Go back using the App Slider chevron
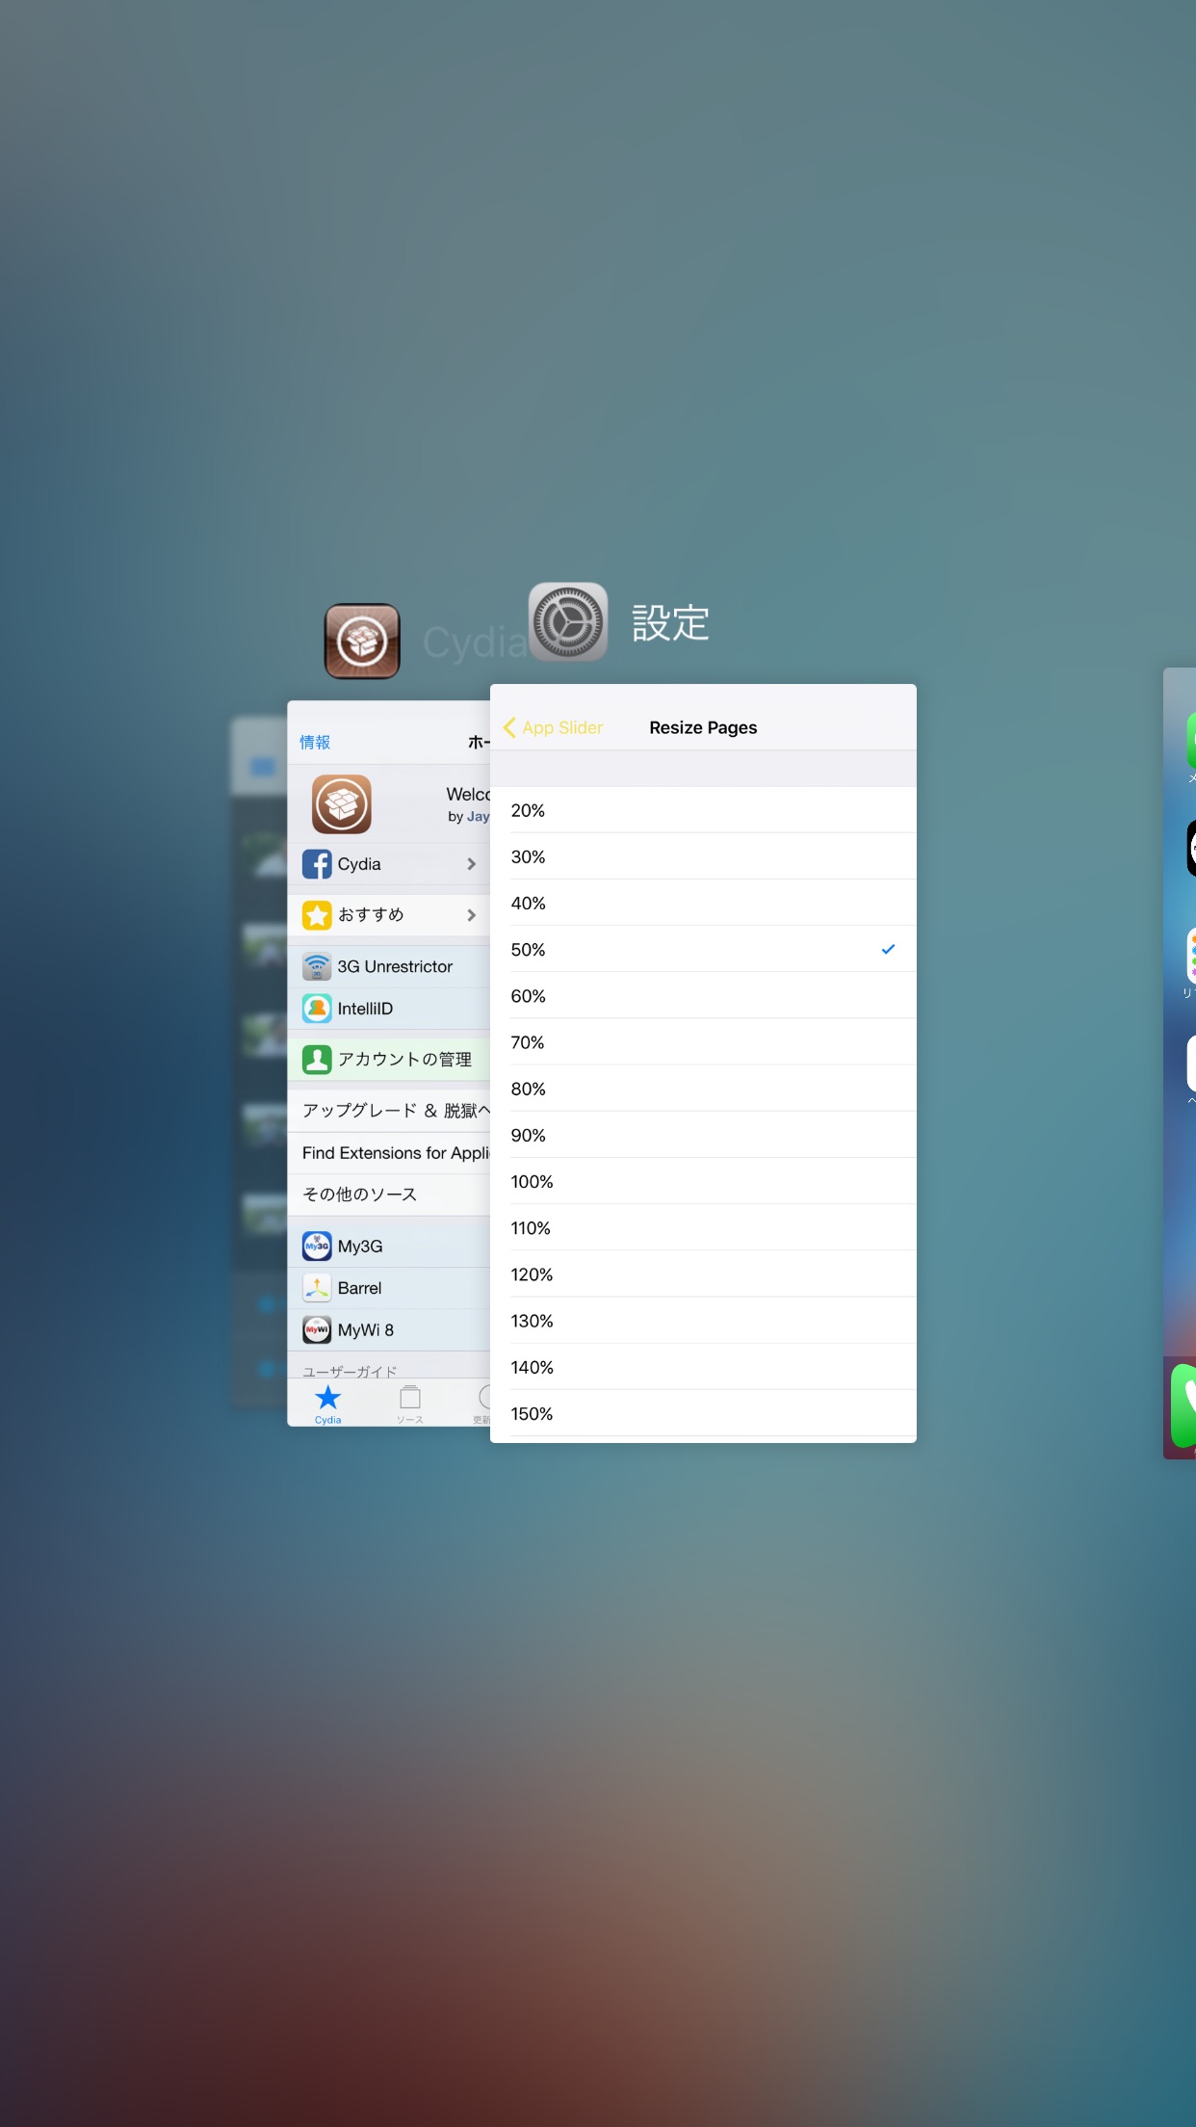Image resolution: width=1196 pixels, height=2127 pixels. 509,727
